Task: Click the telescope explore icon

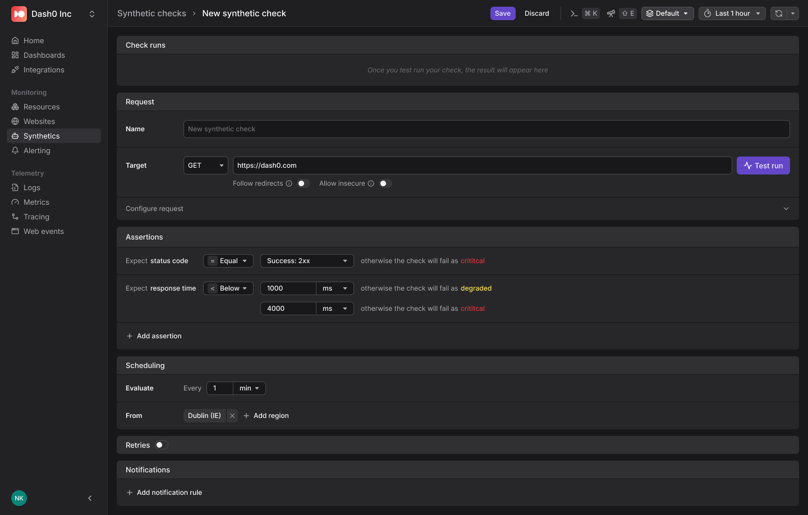Action: click(x=611, y=13)
